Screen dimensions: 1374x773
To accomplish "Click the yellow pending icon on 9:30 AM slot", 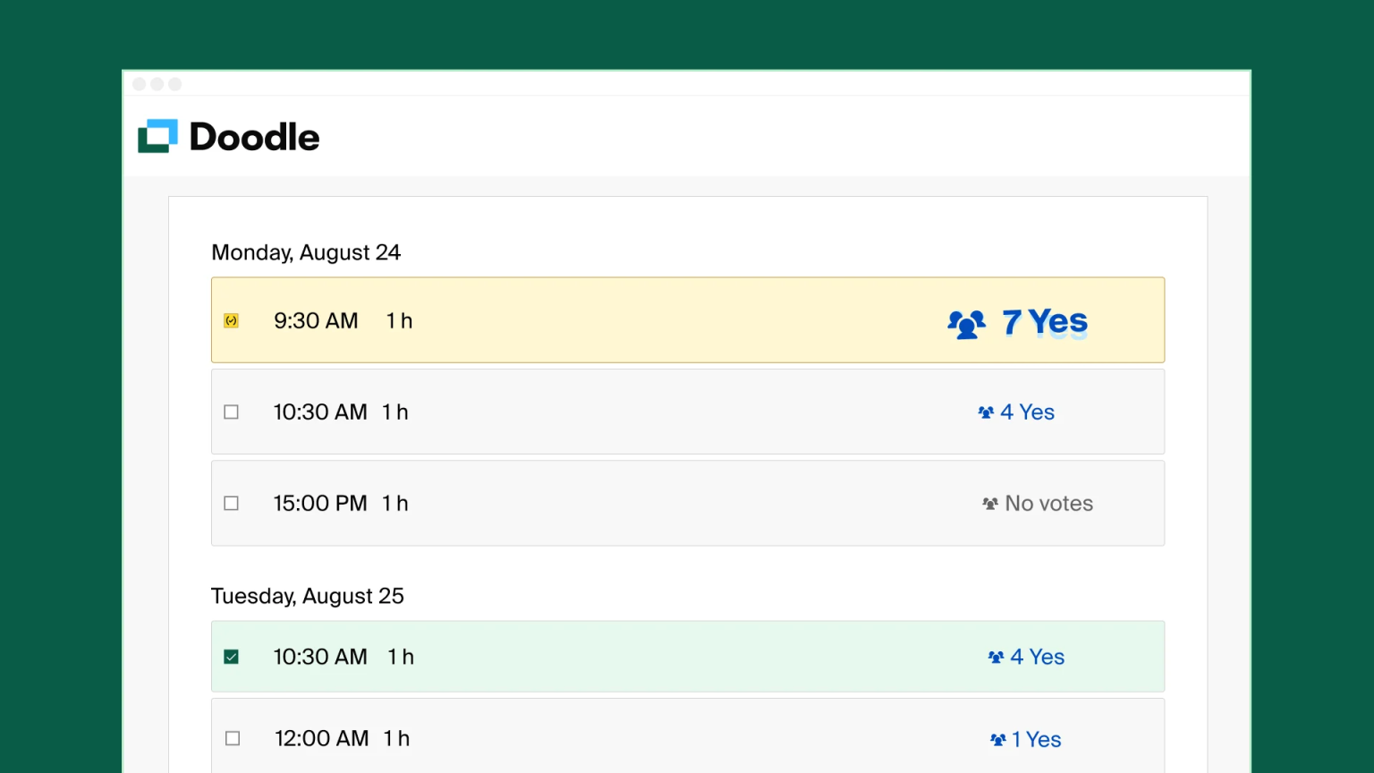I will [x=231, y=319].
